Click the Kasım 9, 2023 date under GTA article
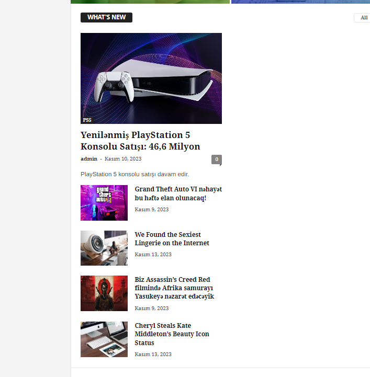Viewport: 370px width, 377px height. tap(152, 210)
